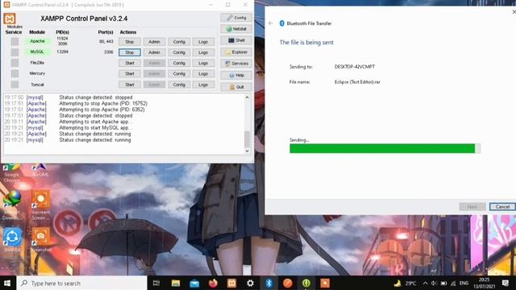Click the Bluetooth icon in dialog title
Viewport: 516px width, 290px height.
281,23
